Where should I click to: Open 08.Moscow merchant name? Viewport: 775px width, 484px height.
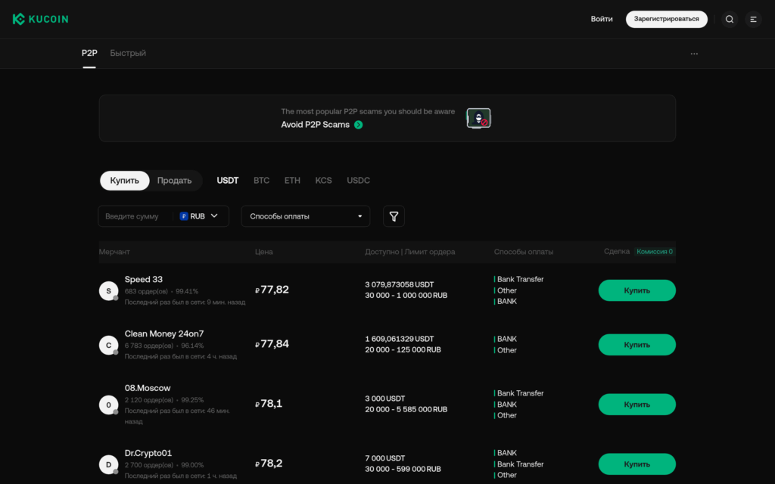point(148,388)
